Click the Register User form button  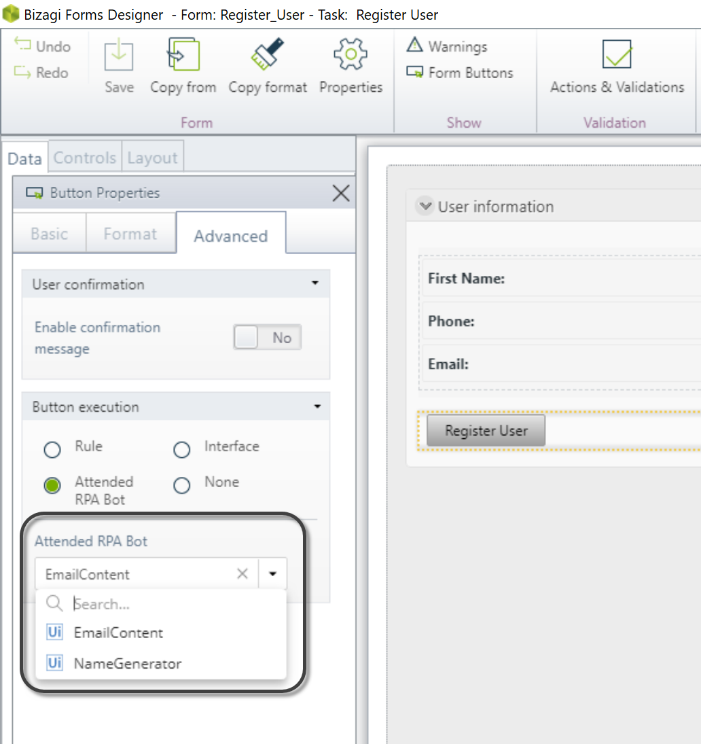pos(486,430)
